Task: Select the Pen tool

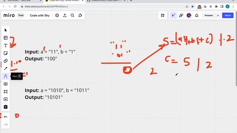Action: point(6,76)
